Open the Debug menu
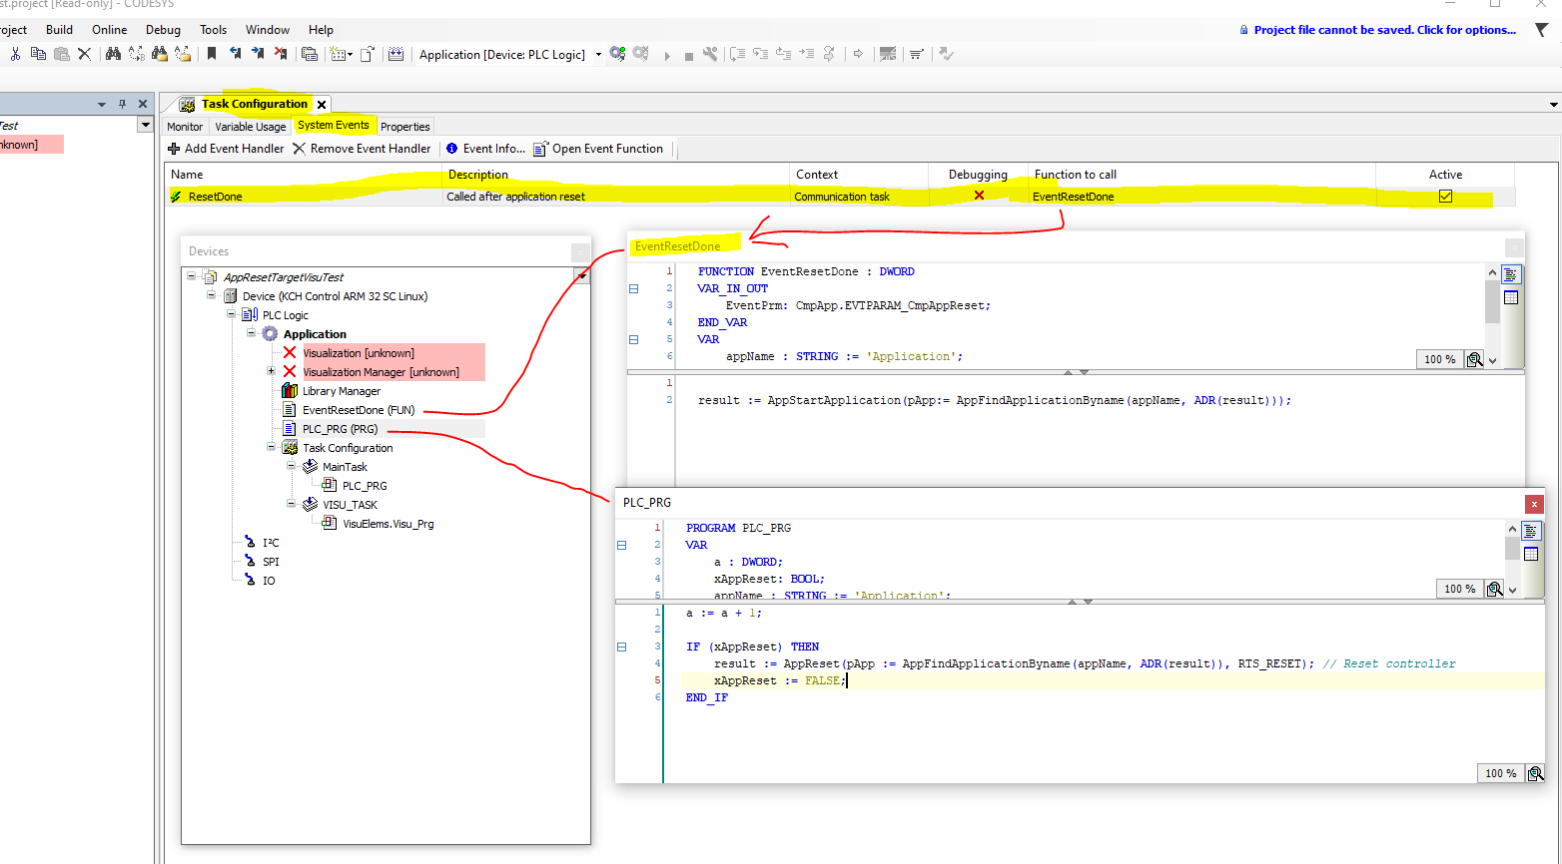 [163, 30]
